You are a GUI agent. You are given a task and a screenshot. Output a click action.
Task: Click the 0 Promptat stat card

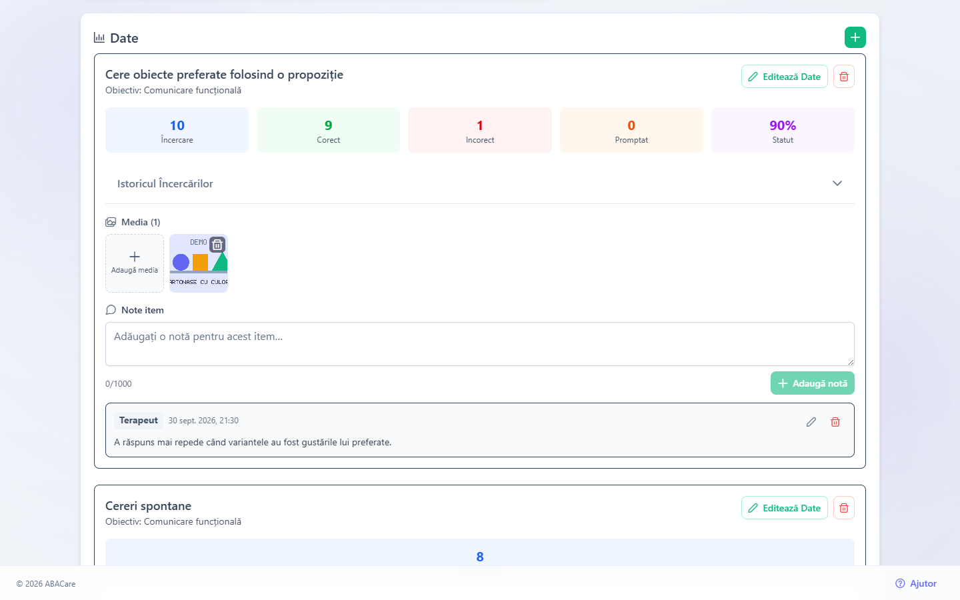point(631,130)
